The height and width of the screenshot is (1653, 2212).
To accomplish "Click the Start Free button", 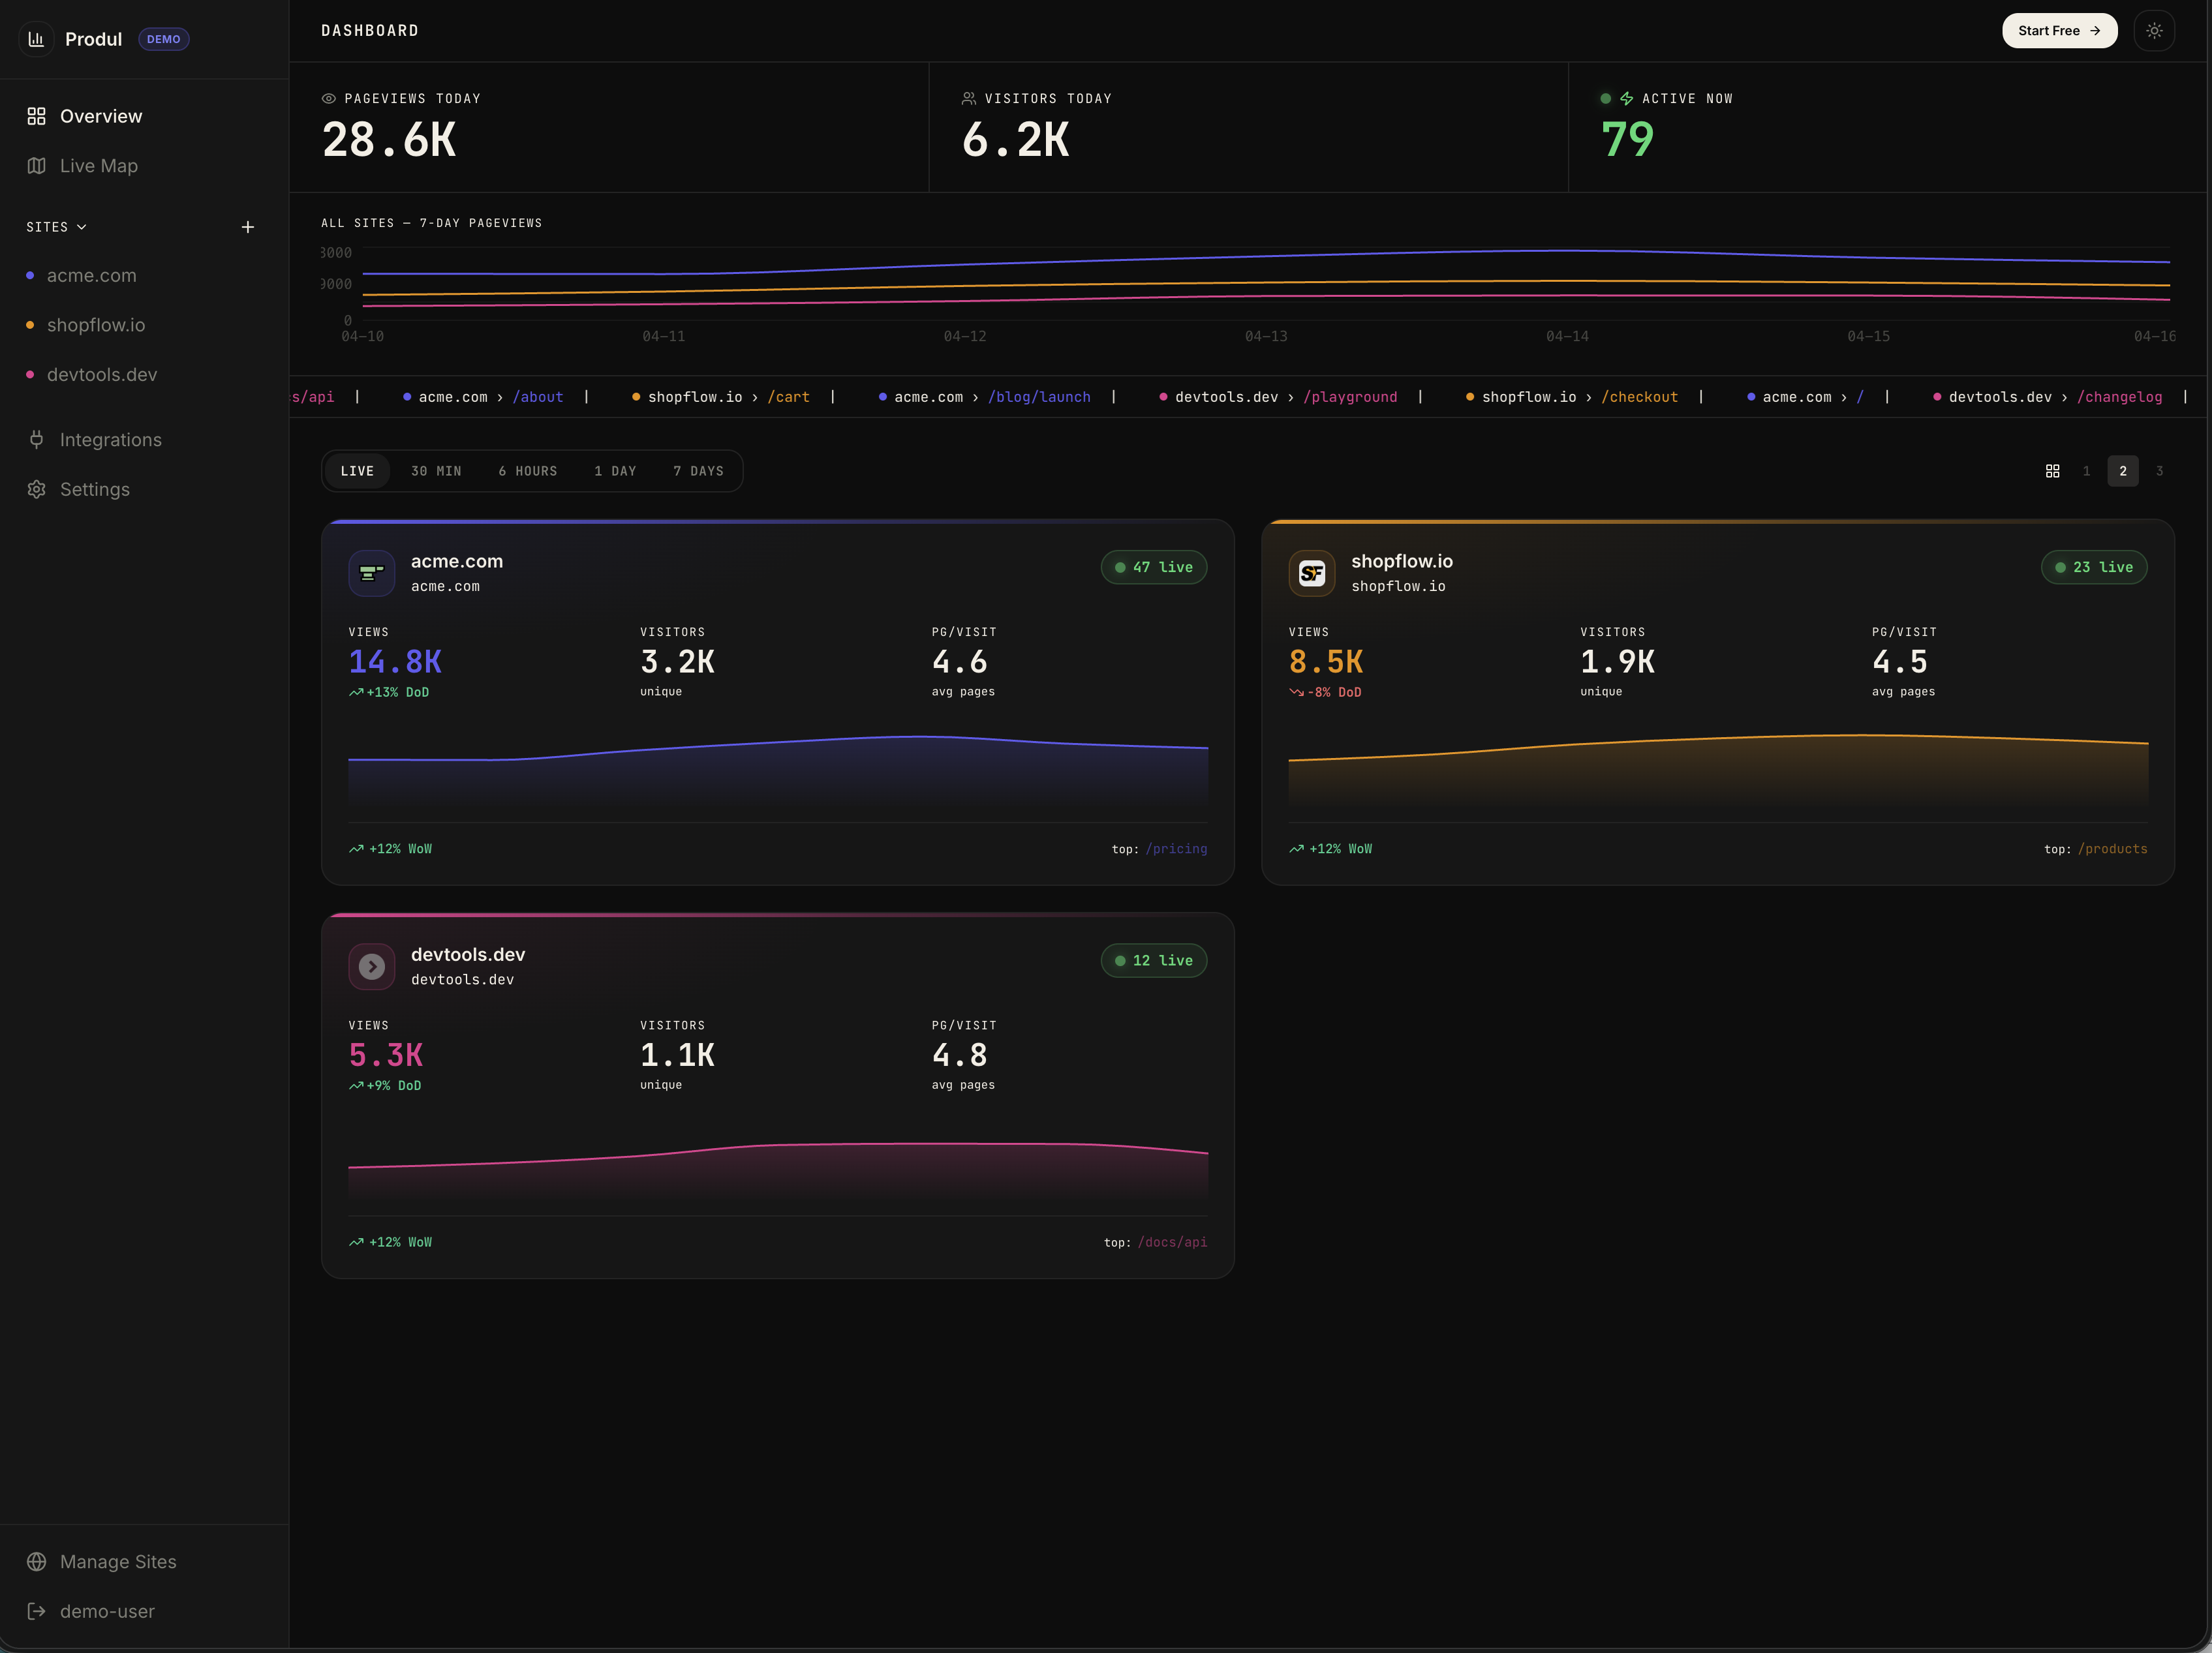I will tap(2059, 31).
